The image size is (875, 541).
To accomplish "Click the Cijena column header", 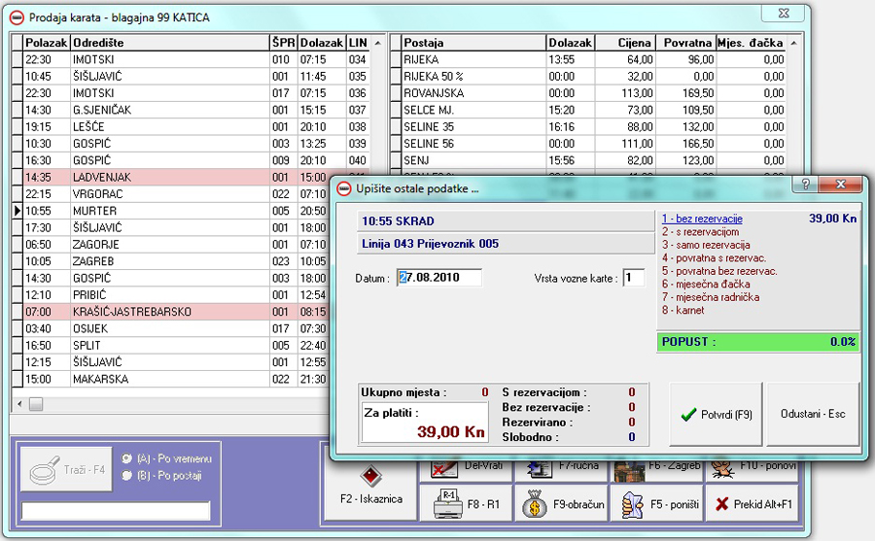I will tap(623, 43).
